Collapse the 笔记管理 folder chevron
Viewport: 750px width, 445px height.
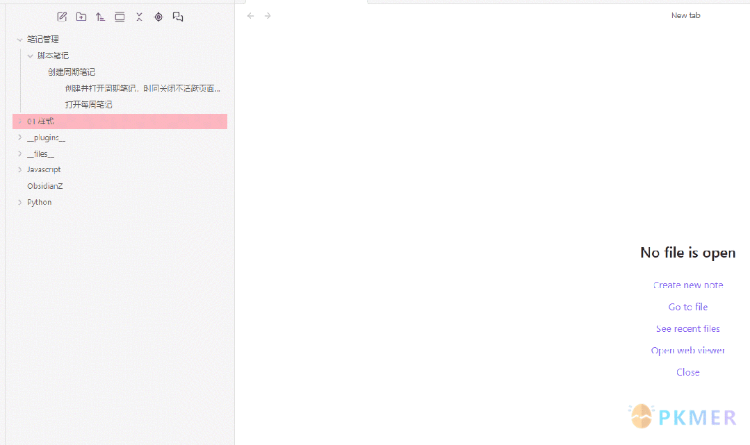[19, 40]
